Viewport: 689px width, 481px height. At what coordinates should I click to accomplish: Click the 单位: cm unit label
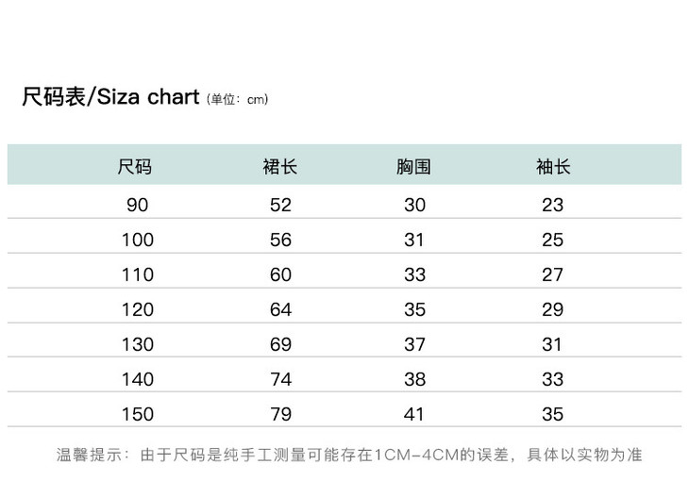[x=238, y=99]
